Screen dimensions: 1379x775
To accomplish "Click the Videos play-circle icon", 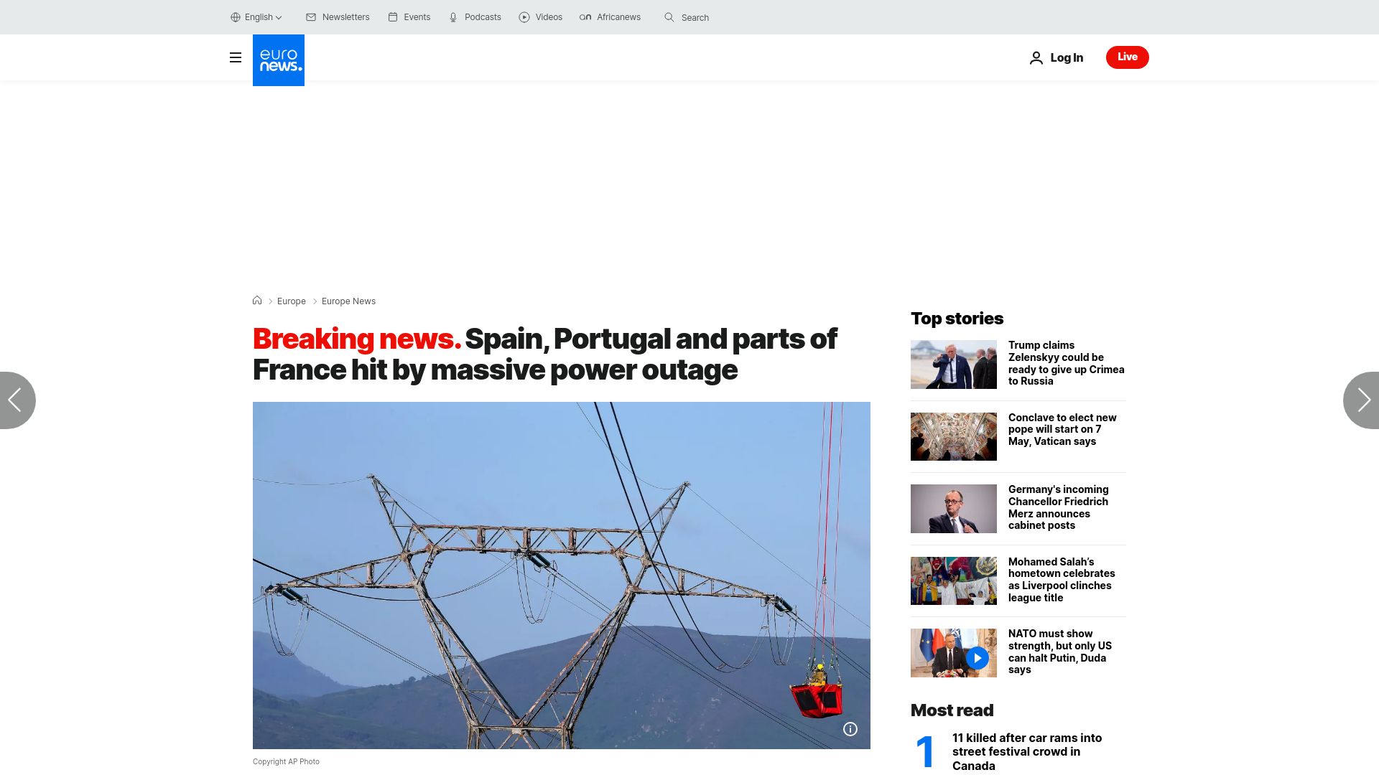I will click(x=524, y=17).
